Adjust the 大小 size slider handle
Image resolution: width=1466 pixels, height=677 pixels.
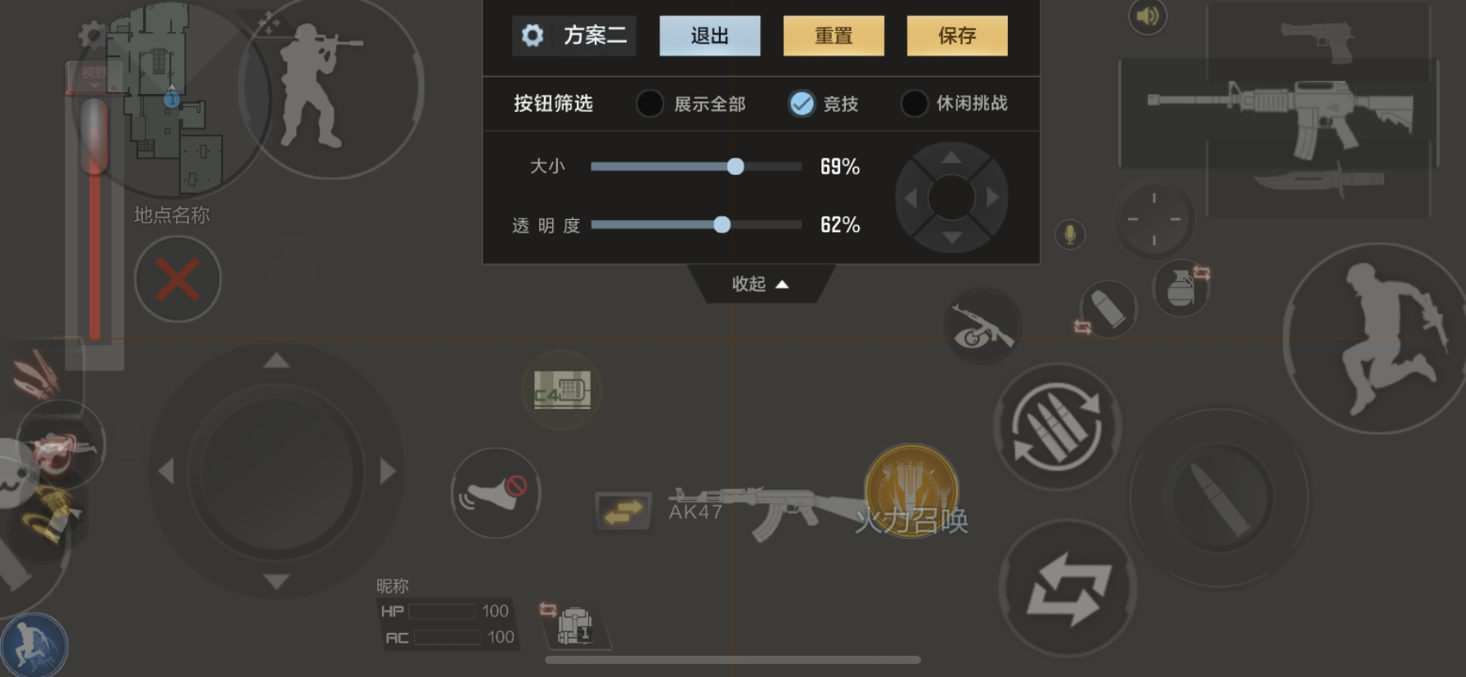tap(735, 167)
